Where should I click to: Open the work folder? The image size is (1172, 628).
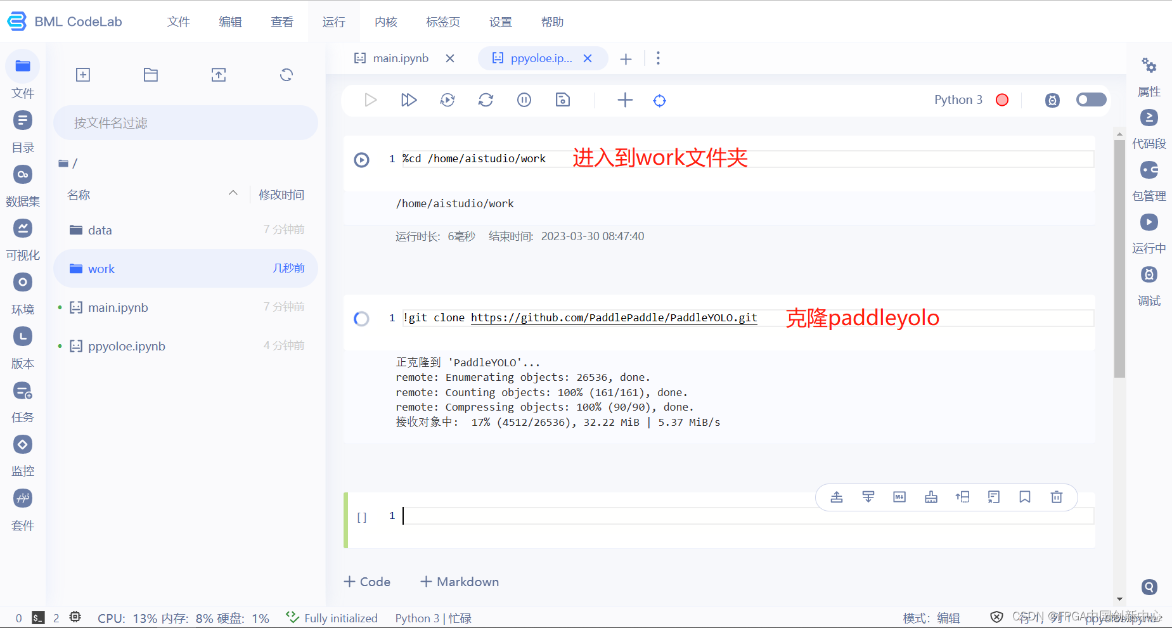click(x=186, y=269)
